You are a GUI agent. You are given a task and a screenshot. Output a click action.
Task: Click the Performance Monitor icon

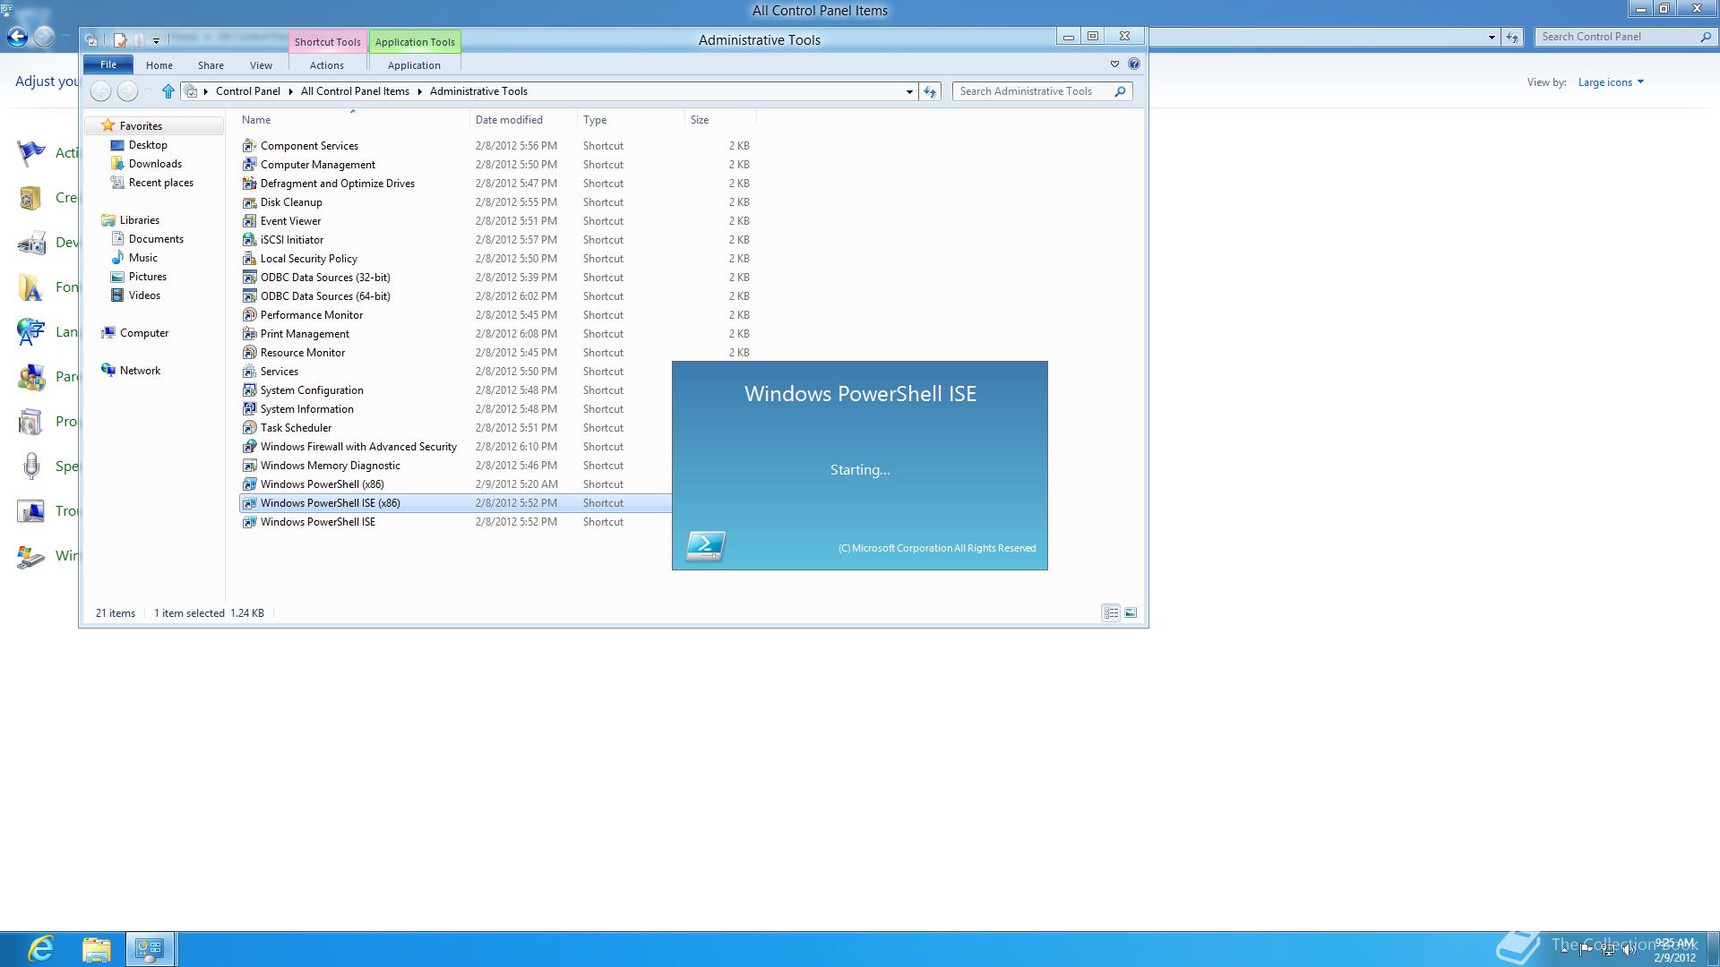tap(250, 315)
